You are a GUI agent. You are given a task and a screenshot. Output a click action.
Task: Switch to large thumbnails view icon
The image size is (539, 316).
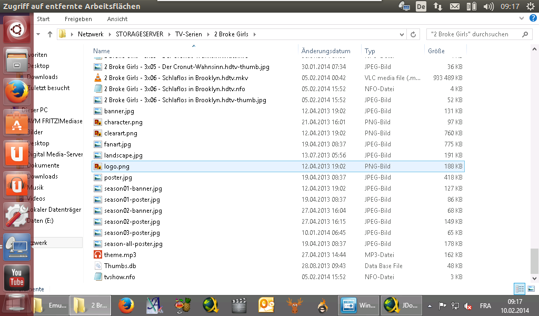click(x=531, y=289)
